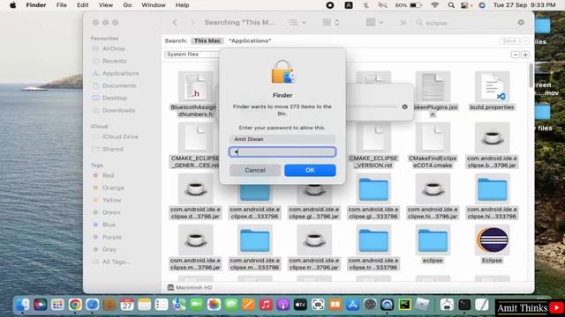This screenshot has width=565, height=317.
Task: Open the Window menu
Action: [x=154, y=5]
